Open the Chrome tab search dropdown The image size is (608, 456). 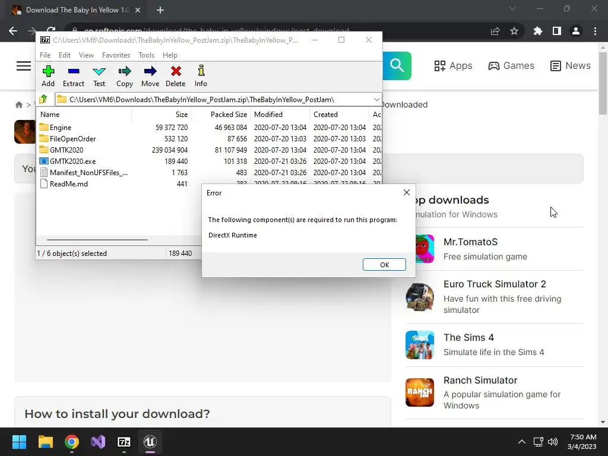pos(512,8)
